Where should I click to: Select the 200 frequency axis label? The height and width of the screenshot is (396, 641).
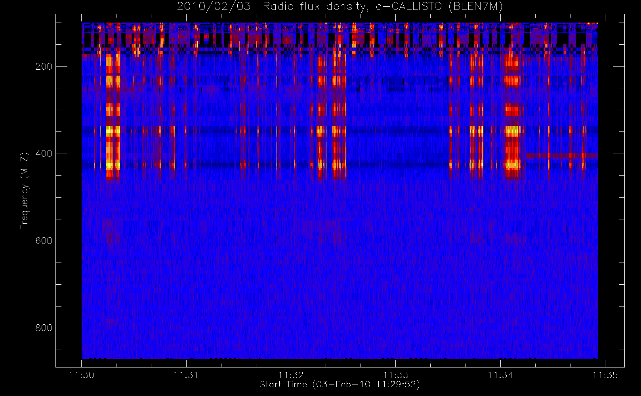point(44,67)
